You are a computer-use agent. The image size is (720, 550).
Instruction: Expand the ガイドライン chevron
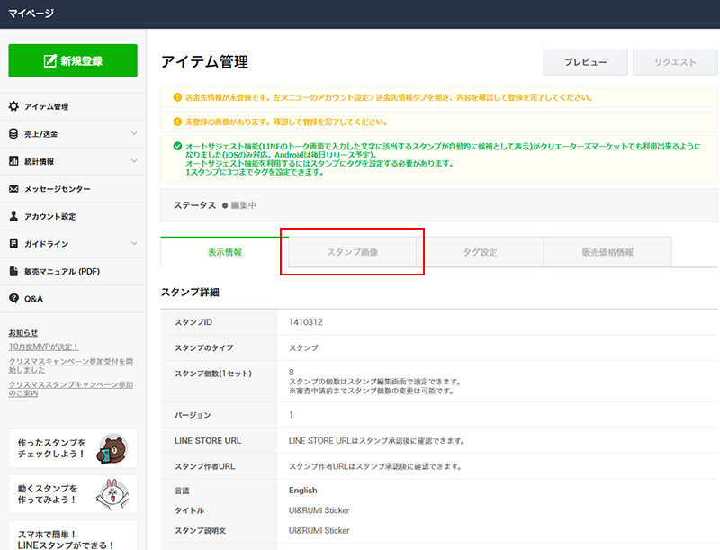point(134,244)
